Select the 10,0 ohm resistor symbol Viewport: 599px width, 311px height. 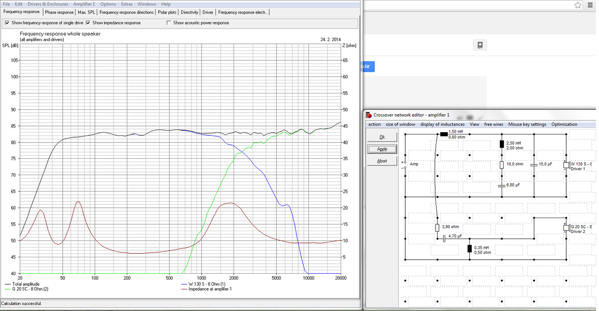pyautogui.click(x=502, y=165)
